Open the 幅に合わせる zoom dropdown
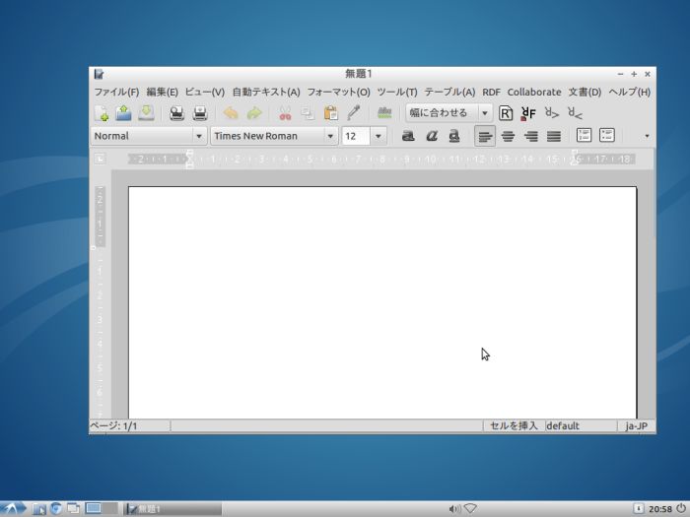Screen dimensions: 690x517 (x=484, y=113)
